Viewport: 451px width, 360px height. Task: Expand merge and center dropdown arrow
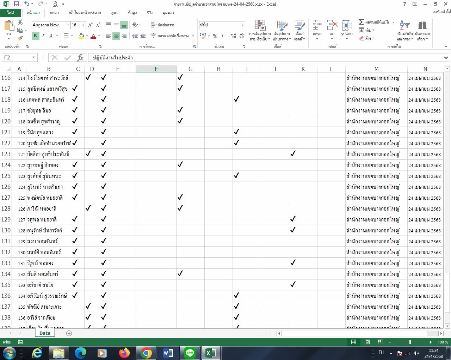(x=193, y=36)
